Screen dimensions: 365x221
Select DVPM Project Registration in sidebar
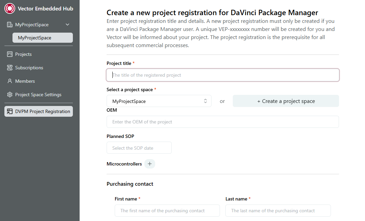click(39, 111)
